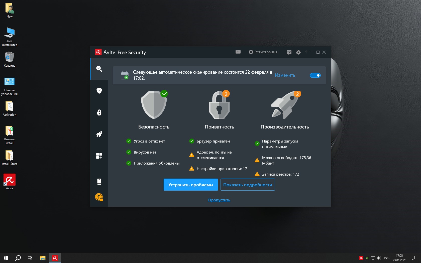Click the Изменить link to change schedule
Image resolution: width=421 pixels, height=263 pixels.
pos(285,75)
